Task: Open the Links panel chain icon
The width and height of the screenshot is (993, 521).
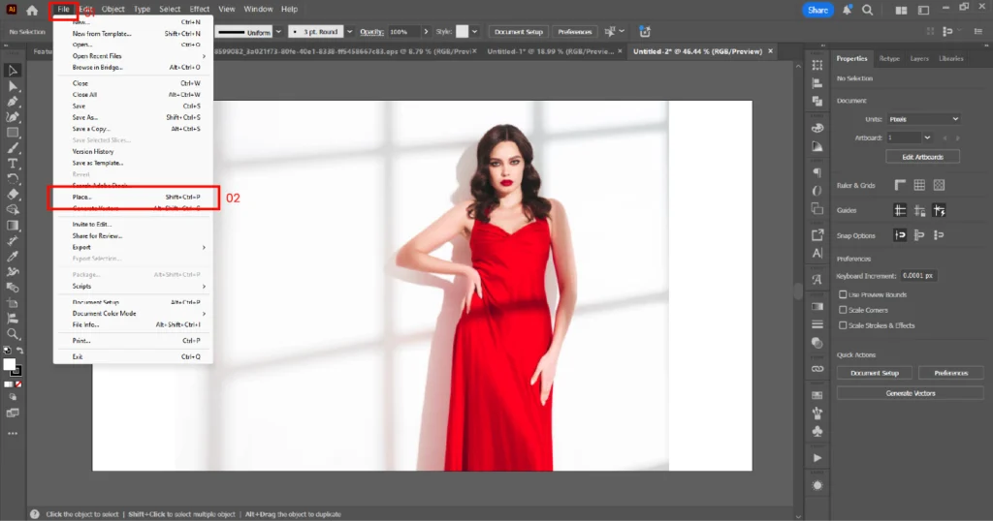Action: [817, 369]
